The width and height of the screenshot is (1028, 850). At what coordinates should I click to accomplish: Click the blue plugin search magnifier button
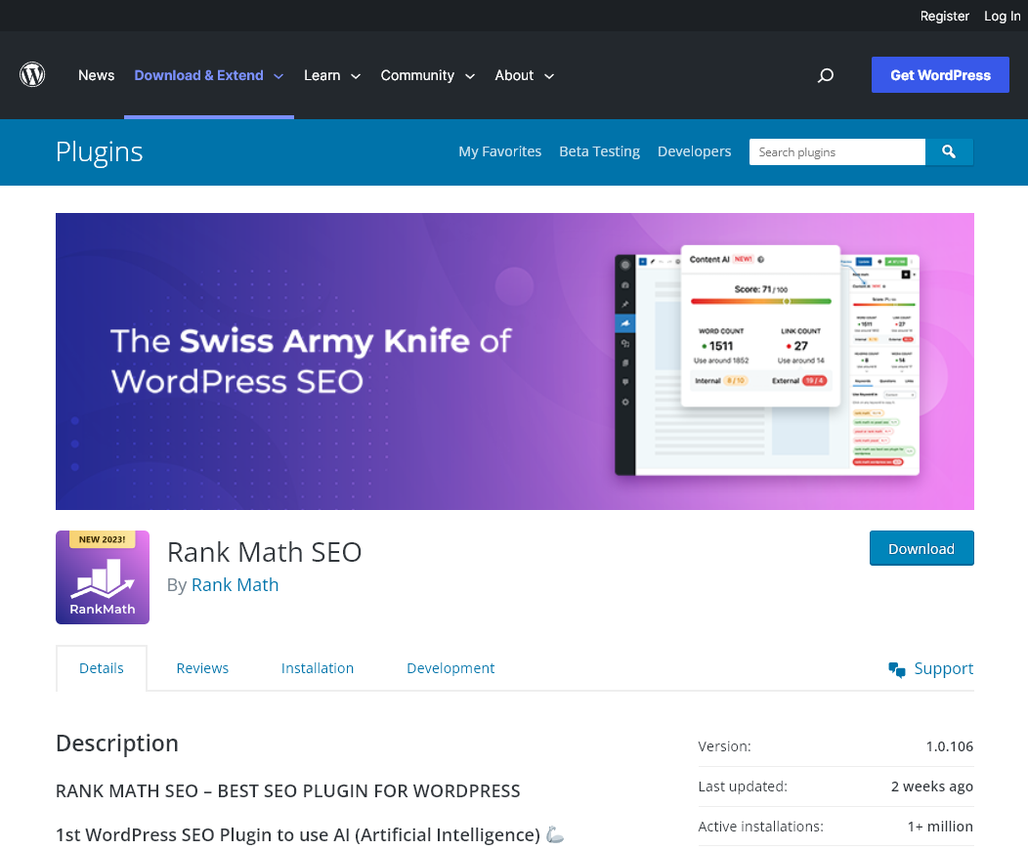[949, 151]
